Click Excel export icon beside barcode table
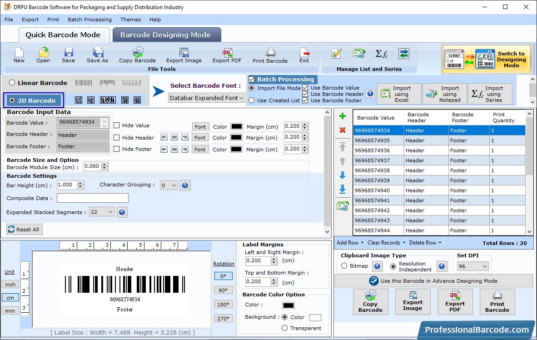 pyautogui.click(x=343, y=206)
